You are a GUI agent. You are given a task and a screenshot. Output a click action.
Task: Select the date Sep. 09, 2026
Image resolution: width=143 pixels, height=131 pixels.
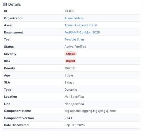point(75,125)
